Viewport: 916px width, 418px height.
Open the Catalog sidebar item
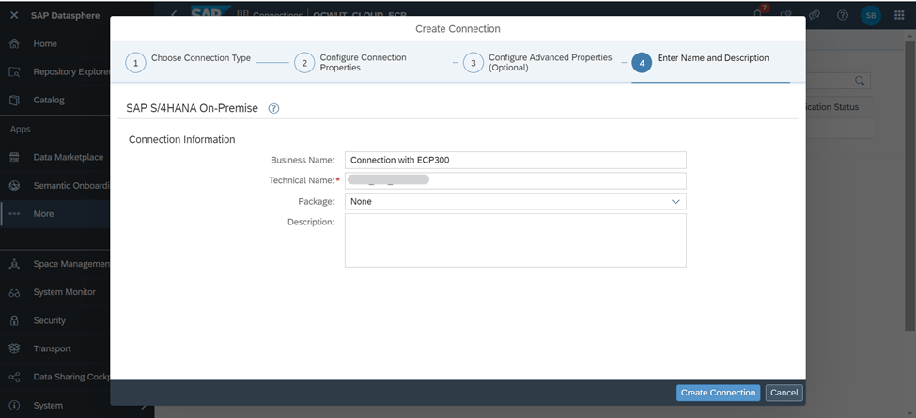coord(54,100)
